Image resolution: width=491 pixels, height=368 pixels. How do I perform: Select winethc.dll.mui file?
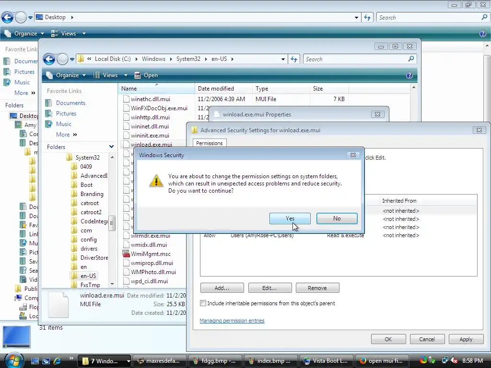[x=150, y=99]
